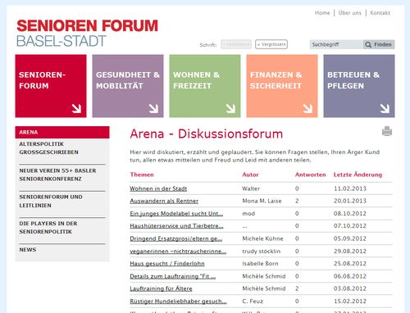
Task: Click the arrow on Gesundheit & Mobilität tile
Action: pos(153,108)
